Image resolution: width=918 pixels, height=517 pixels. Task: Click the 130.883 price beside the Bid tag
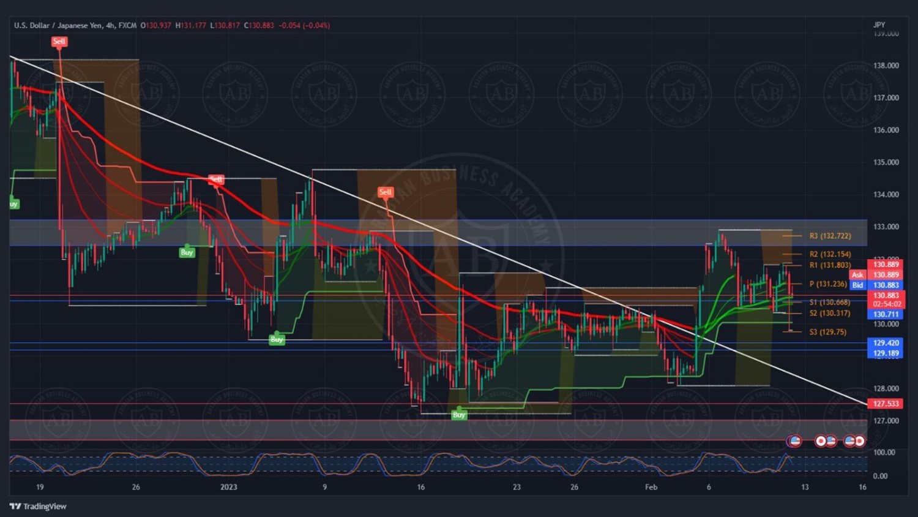886,285
